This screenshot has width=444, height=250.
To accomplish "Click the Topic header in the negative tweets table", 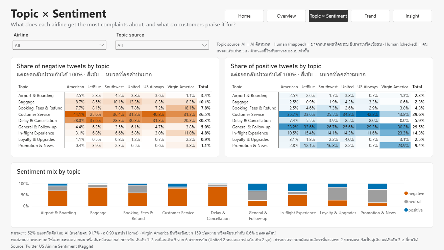I will point(23,87).
